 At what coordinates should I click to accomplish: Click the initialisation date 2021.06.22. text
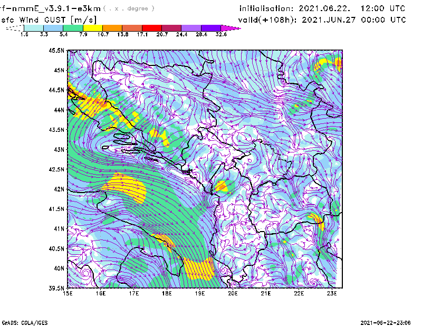(324, 8)
